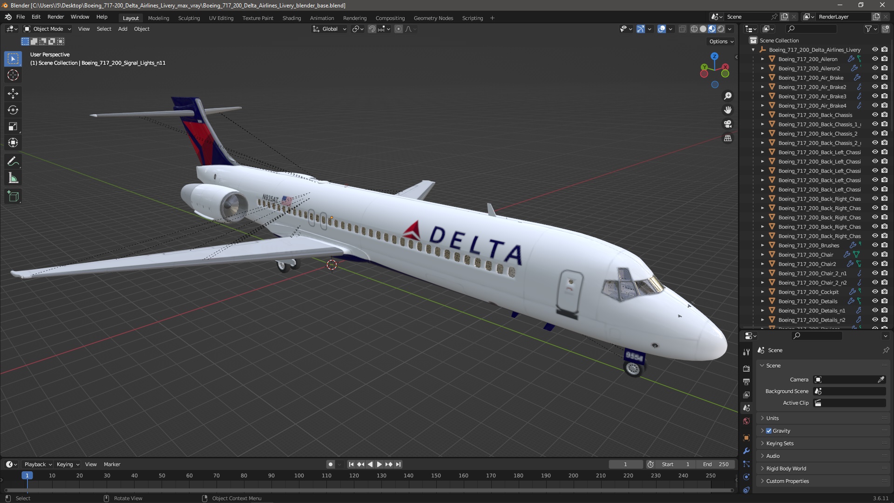Toggle the Gravity checkbox
The image size is (894, 503).
pyautogui.click(x=769, y=431)
